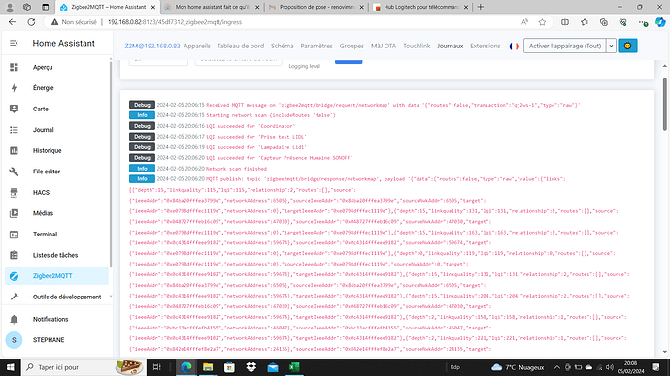Open HACS store icon in sidebar

point(15,192)
